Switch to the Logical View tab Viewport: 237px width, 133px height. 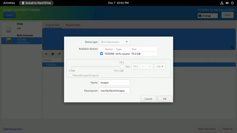pyautogui.click(x=53, y=25)
